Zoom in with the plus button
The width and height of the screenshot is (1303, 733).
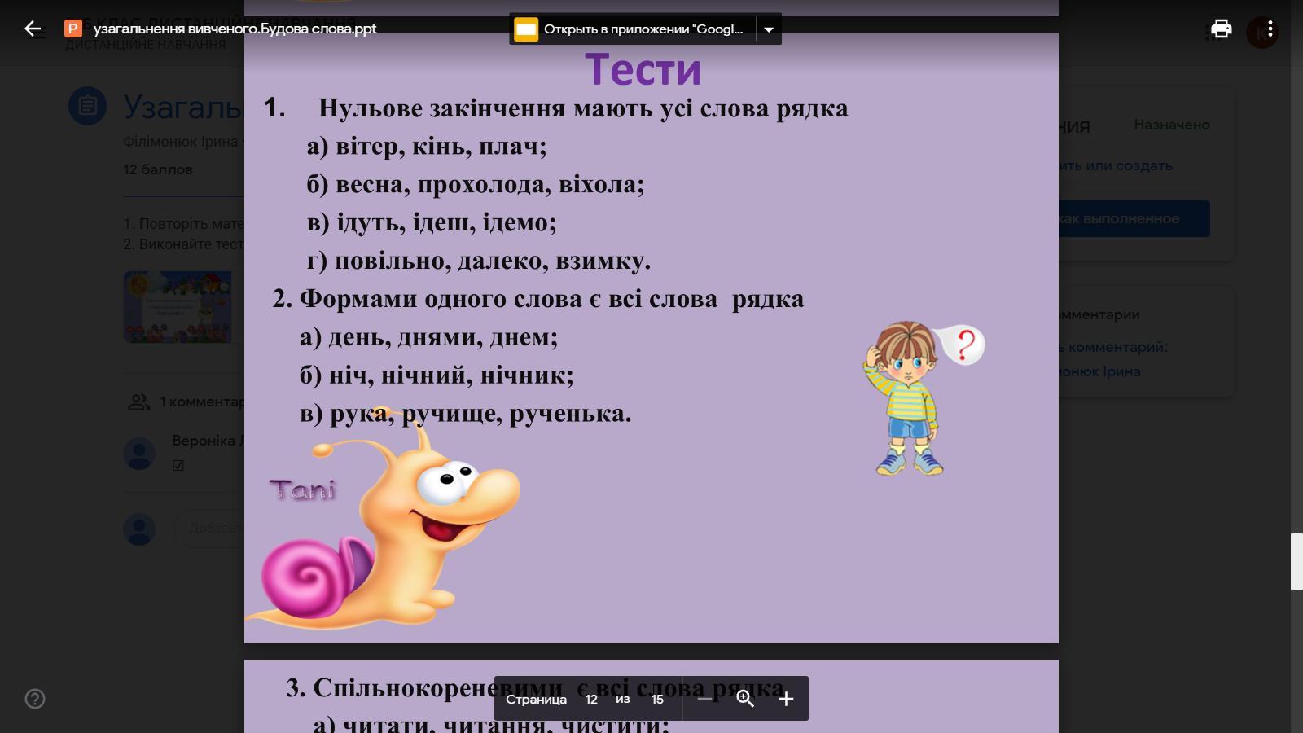click(x=786, y=699)
